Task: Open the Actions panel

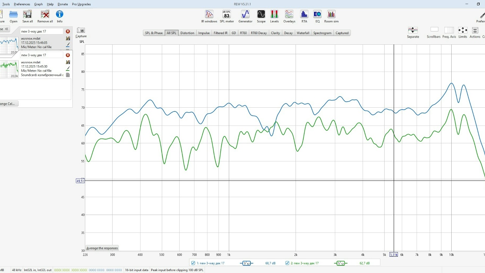Action: pos(475,32)
